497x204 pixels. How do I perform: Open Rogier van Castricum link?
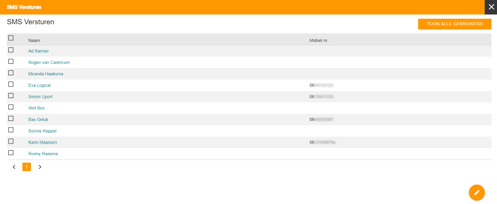pyautogui.click(x=49, y=63)
